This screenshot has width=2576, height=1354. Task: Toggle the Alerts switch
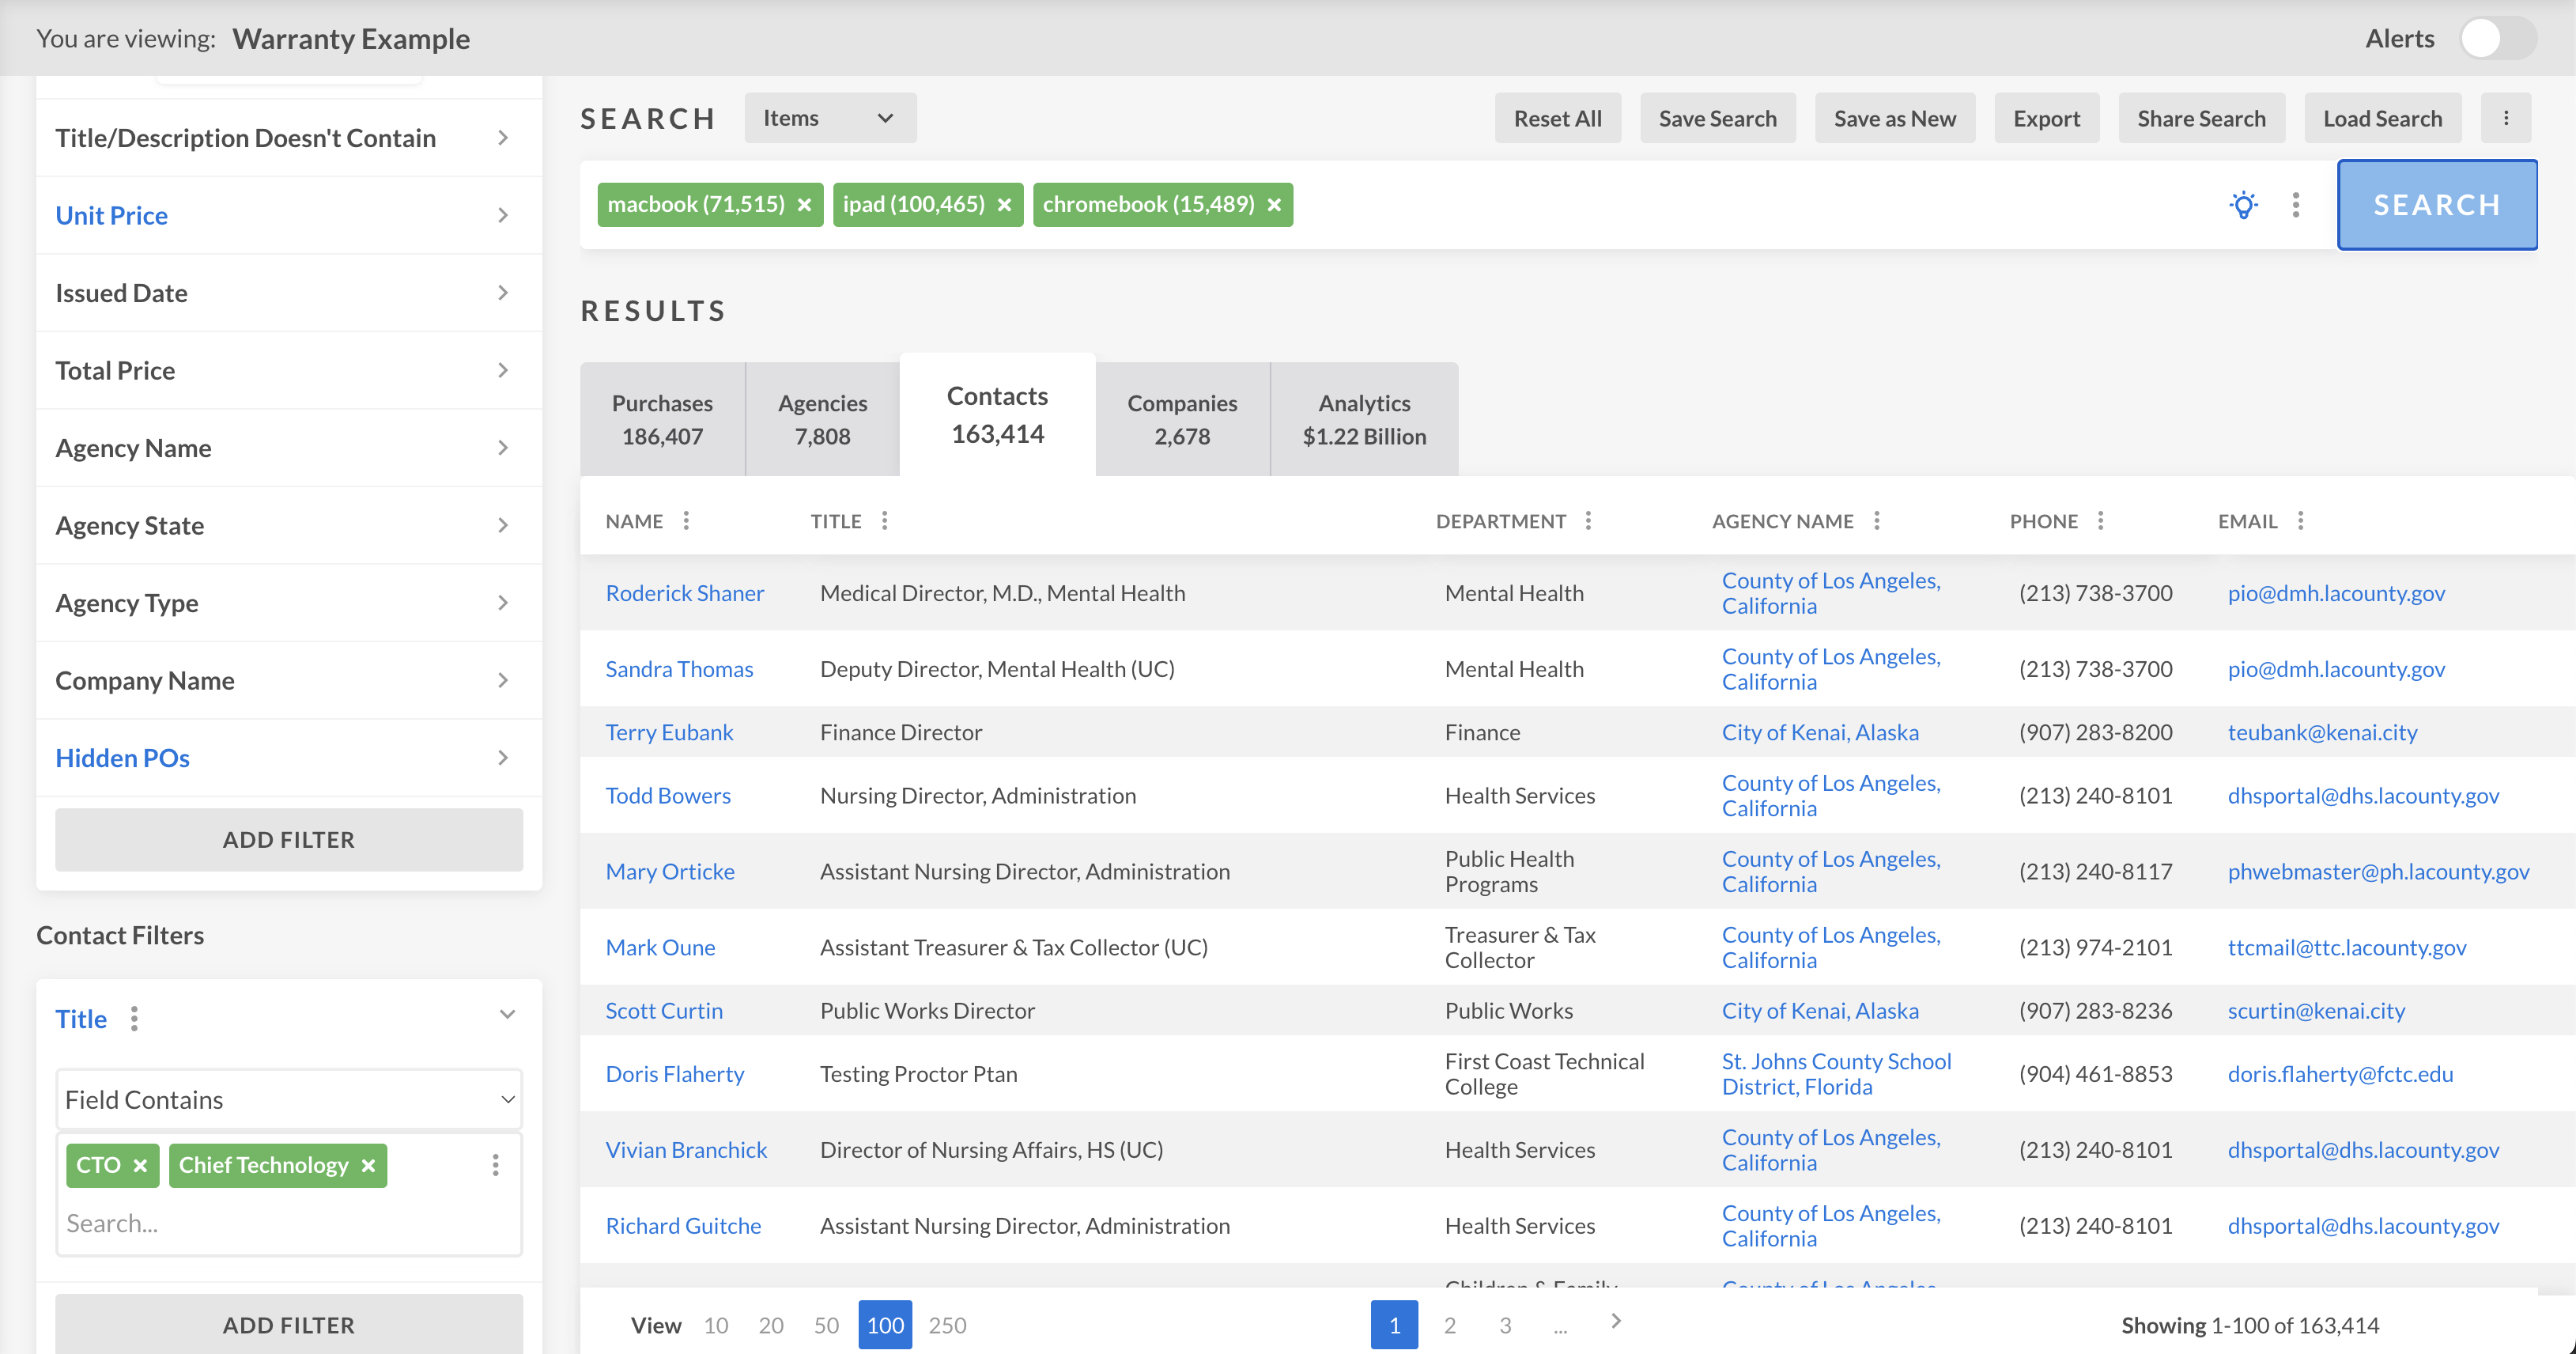[2497, 39]
